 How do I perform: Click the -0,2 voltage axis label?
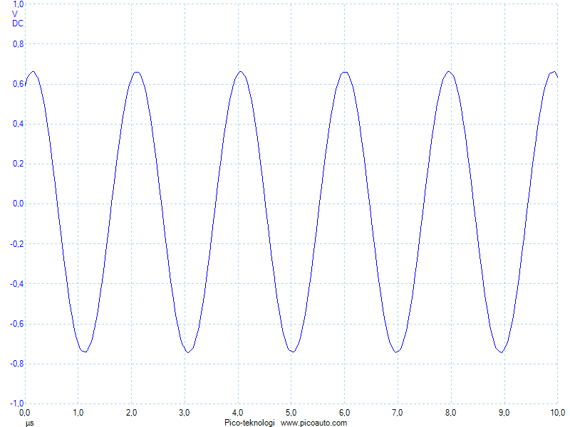(x=16, y=244)
